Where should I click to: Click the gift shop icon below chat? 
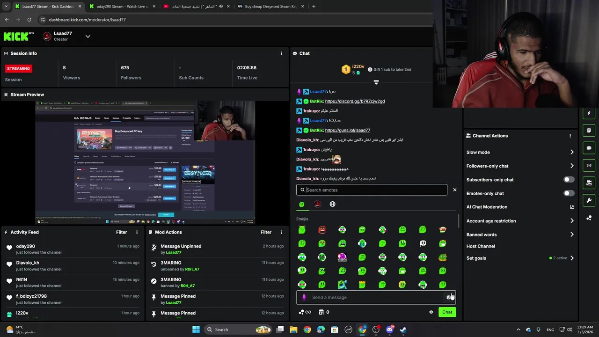point(321,312)
